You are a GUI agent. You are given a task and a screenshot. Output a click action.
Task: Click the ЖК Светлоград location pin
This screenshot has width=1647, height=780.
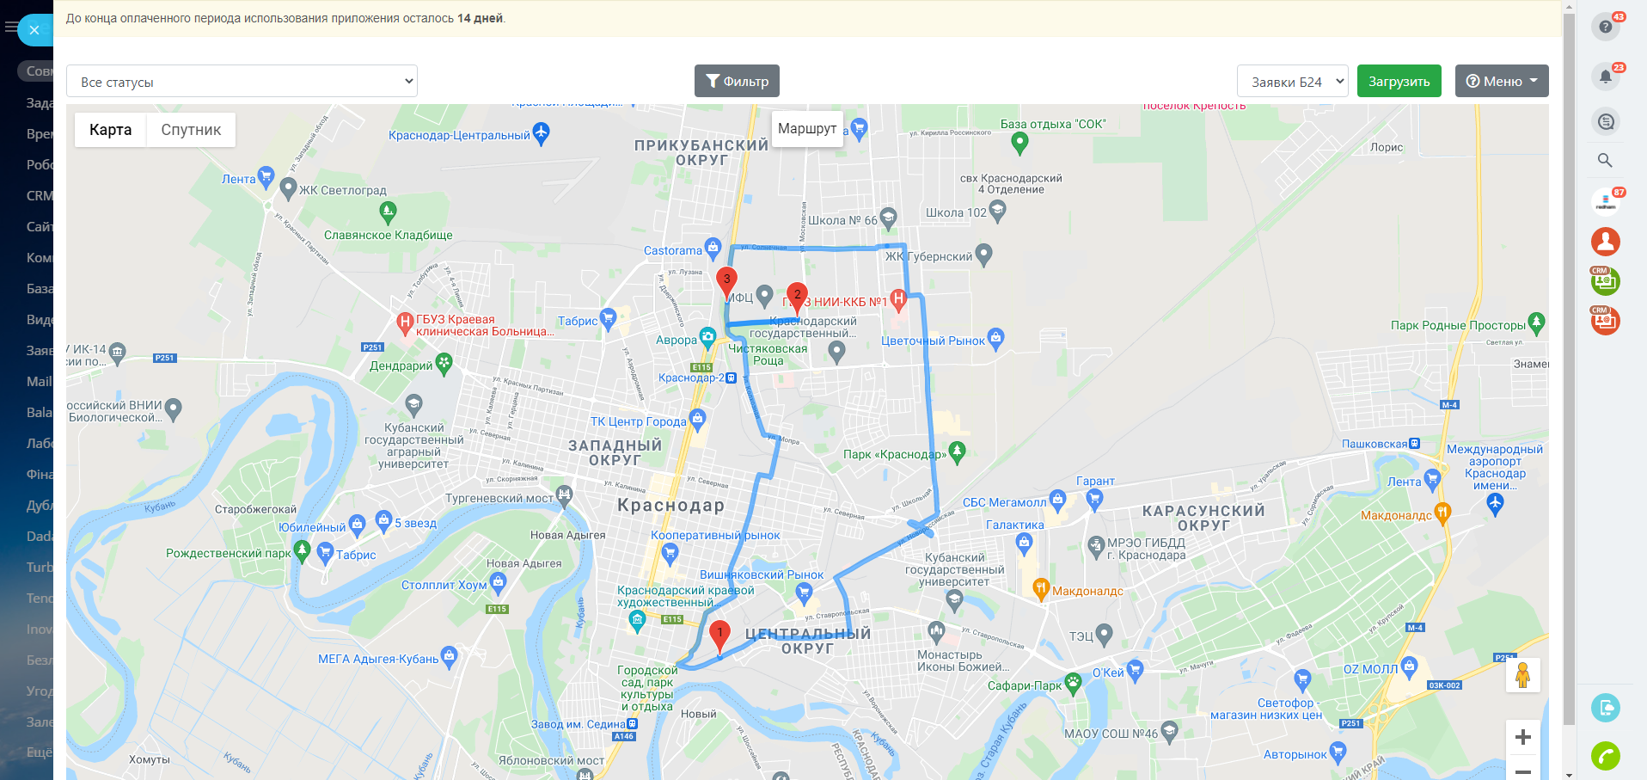288,188
